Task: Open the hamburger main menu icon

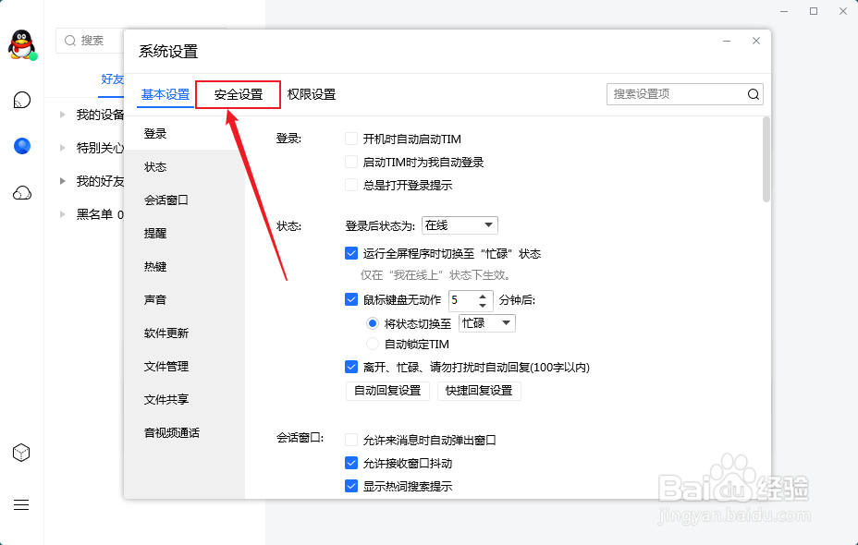Action: click(21, 504)
